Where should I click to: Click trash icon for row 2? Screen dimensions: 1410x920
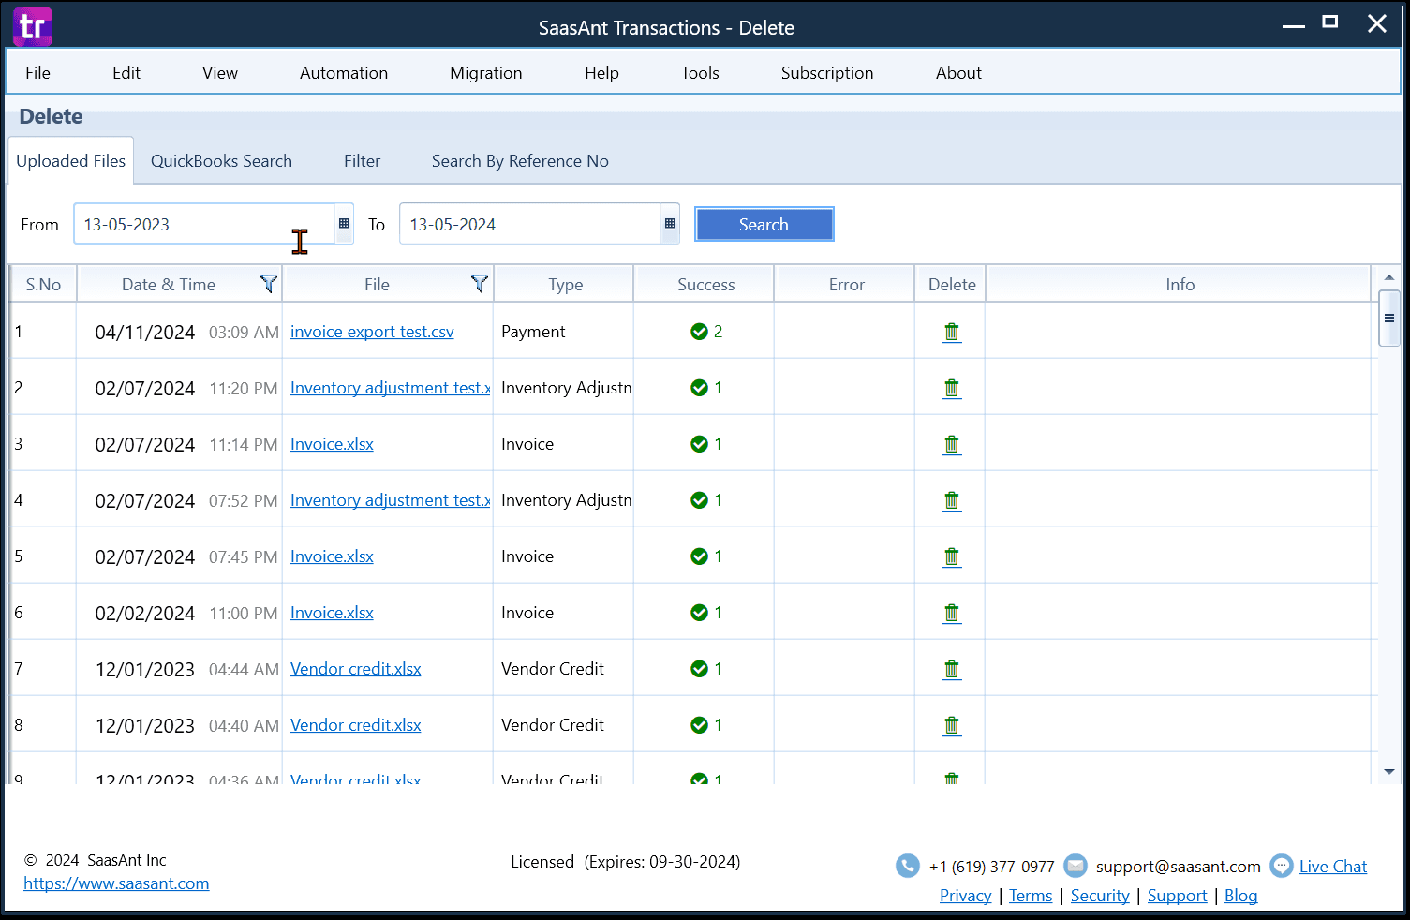[x=952, y=388]
